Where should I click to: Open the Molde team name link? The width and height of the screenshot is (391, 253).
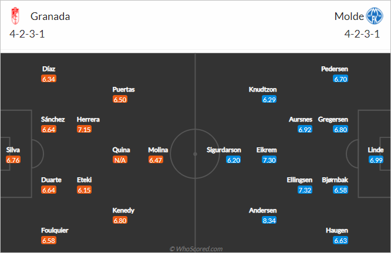coord(349,16)
